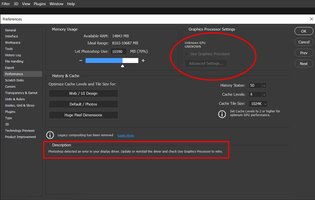This screenshot has width=315, height=200.
Task: Select Plugins category in sidebar list
Action: click(x=23, y=112)
